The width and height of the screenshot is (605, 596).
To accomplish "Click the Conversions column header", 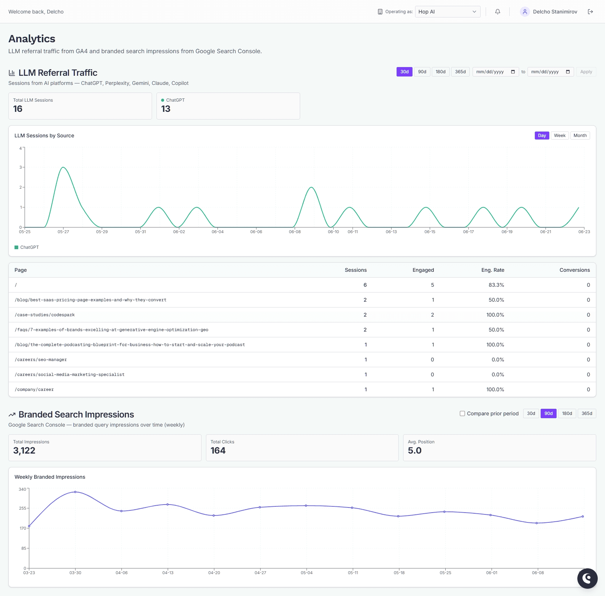I will tap(574, 270).
